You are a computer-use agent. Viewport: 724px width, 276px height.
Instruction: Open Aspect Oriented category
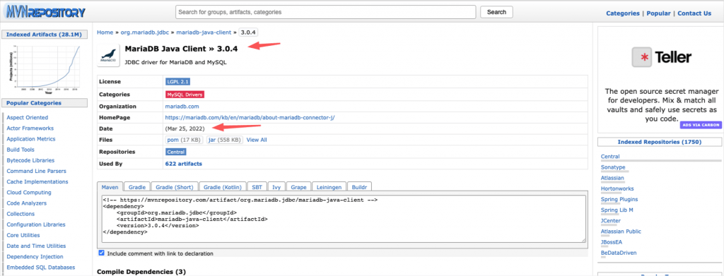coord(28,117)
